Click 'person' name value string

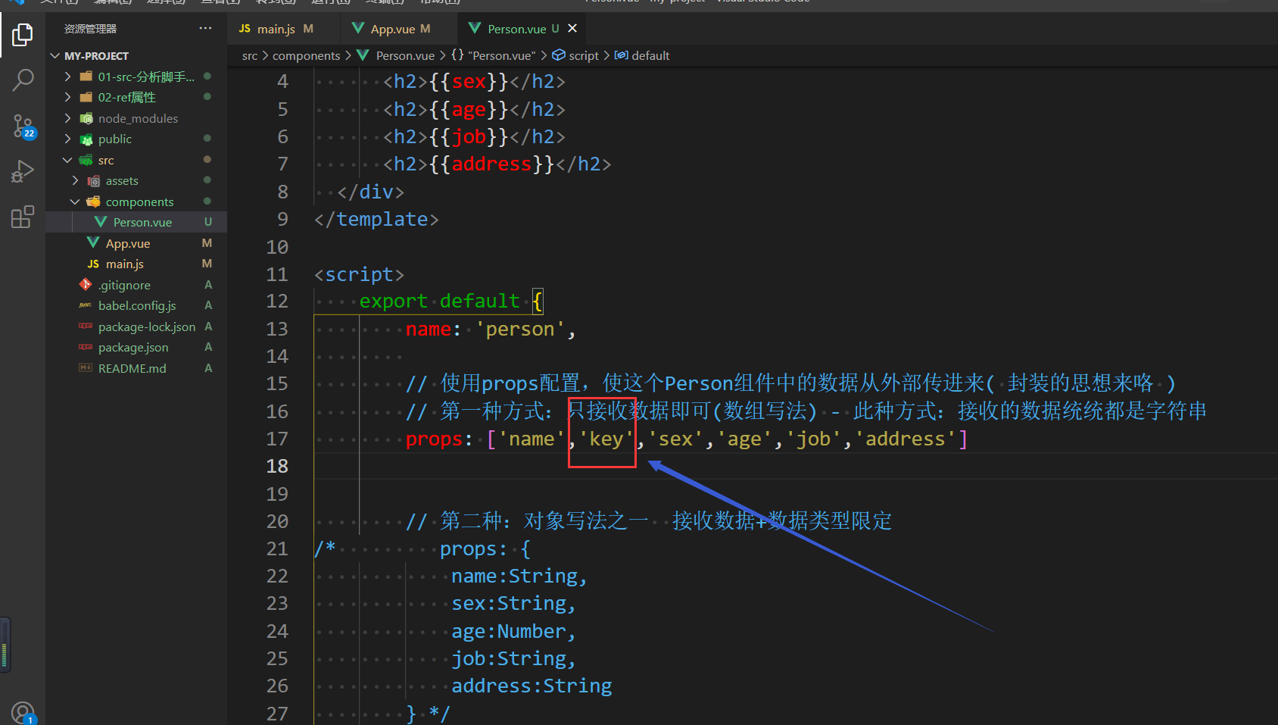click(520, 329)
